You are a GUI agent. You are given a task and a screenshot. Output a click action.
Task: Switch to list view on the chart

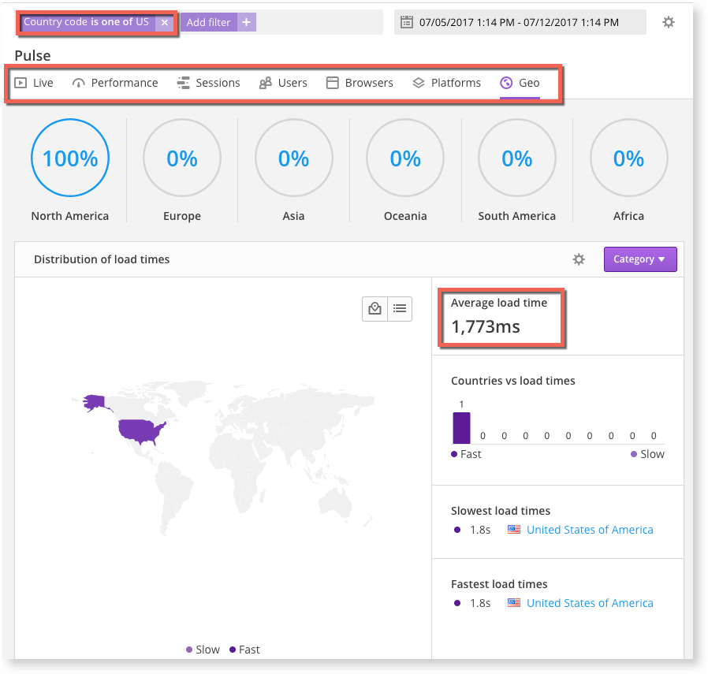point(400,308)
